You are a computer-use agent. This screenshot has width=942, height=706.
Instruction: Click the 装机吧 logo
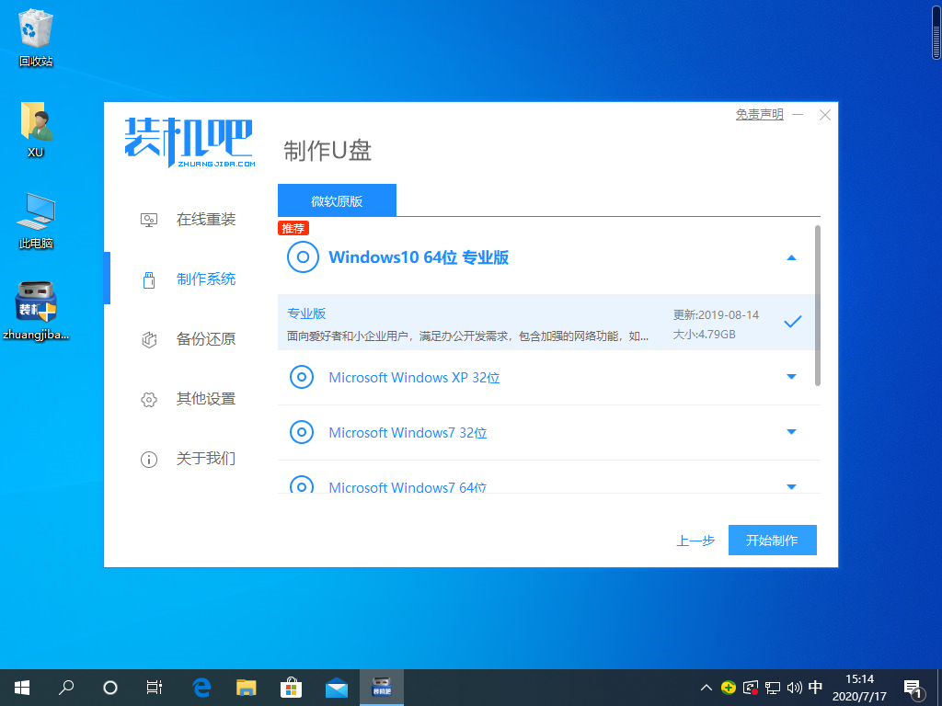pyautogui.click(x=188, y=143)
